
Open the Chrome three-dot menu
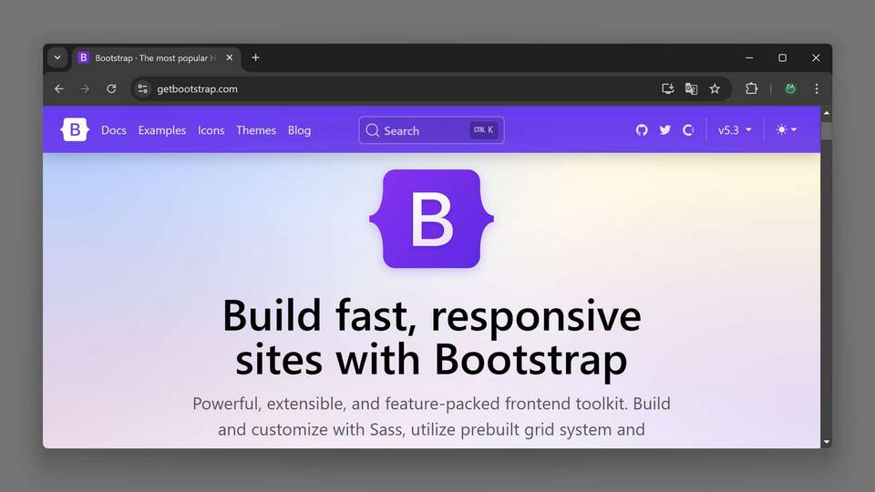[817, 88]
